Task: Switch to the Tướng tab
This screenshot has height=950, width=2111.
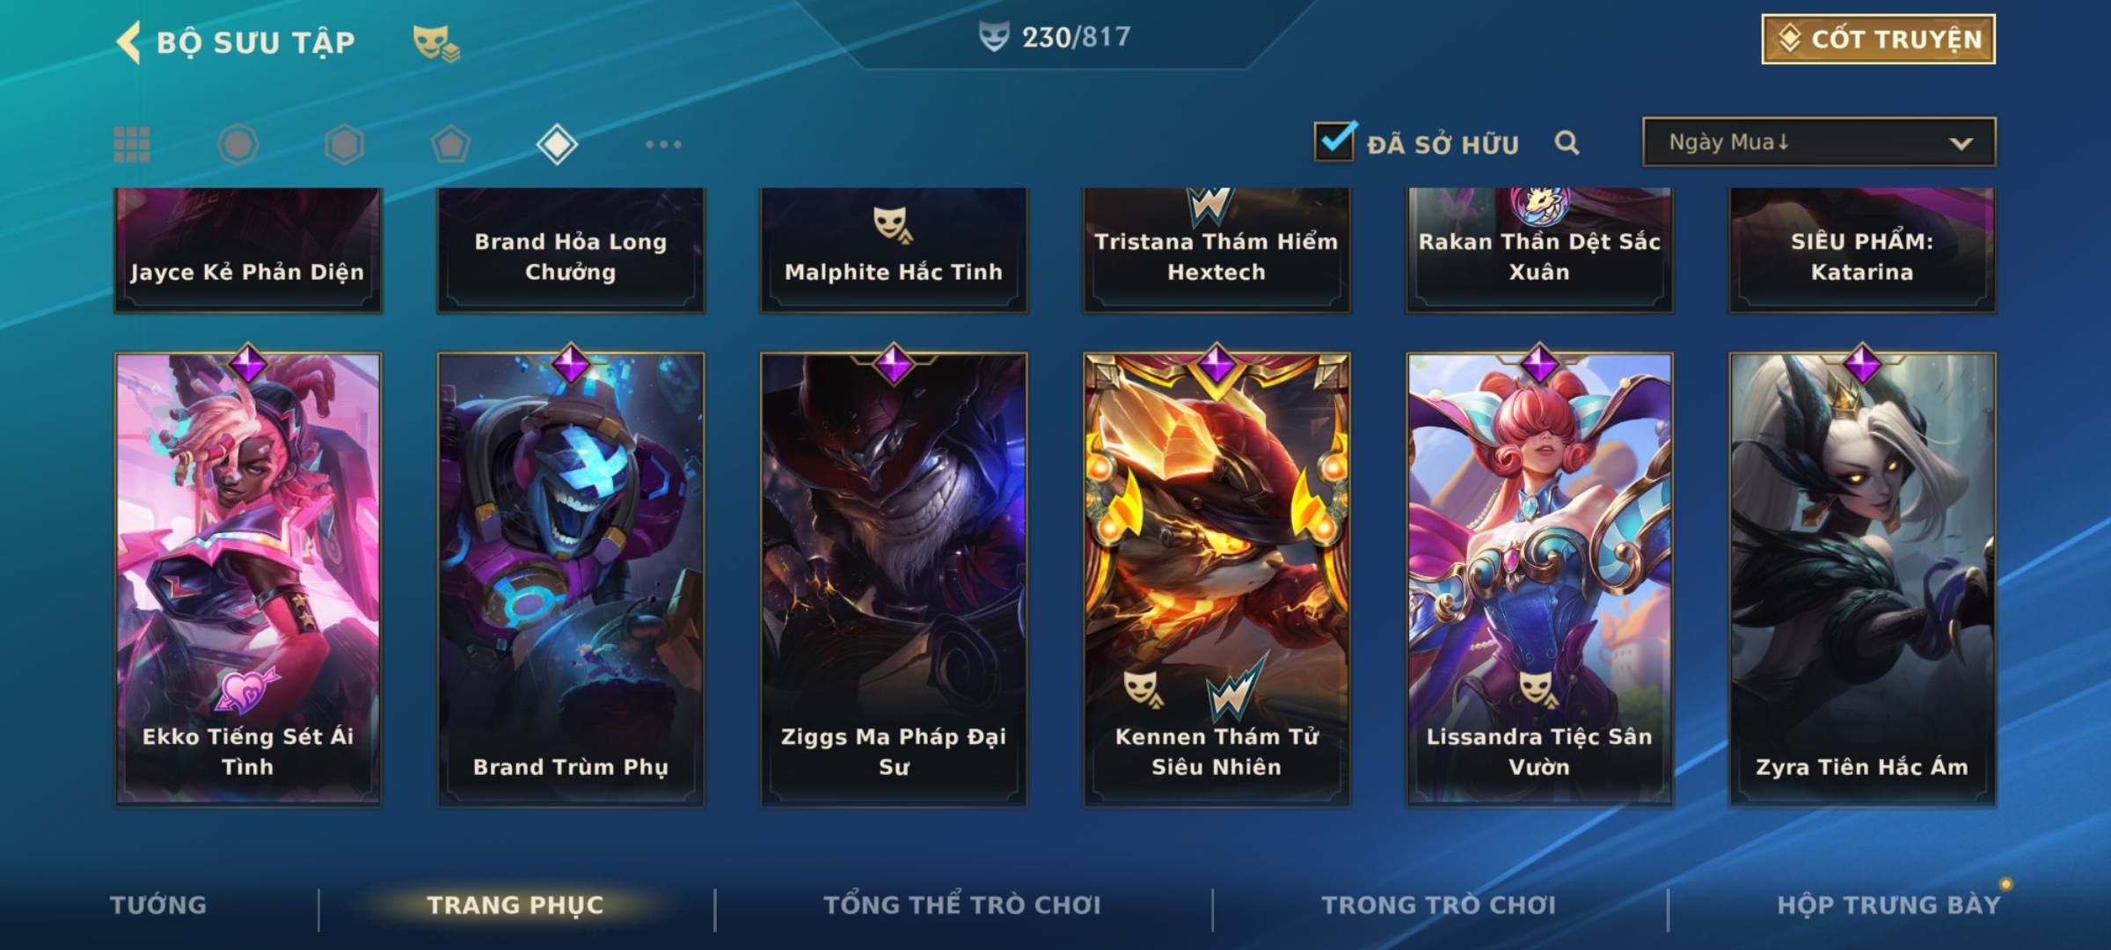Action: tap(158, 905)
